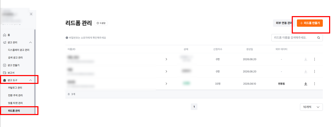Expand the first leadform row arrow
This screenshot has width=332, height=127.
point(166,59)
